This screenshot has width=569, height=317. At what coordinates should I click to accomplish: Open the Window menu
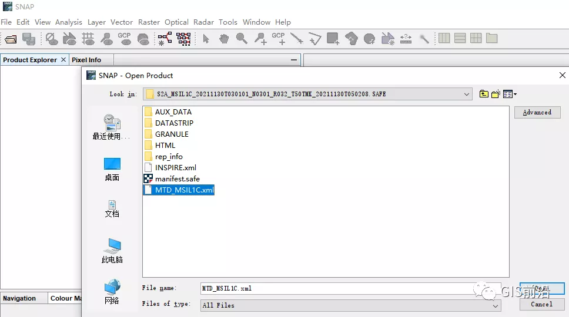pos(256,22)
